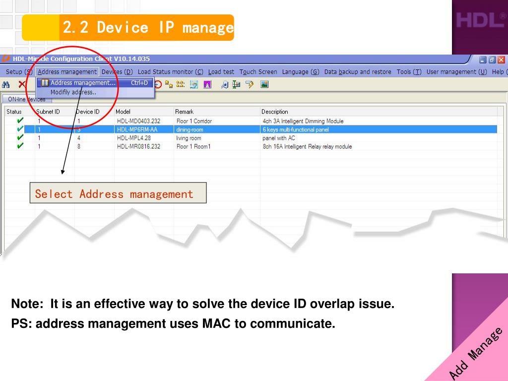
Task: Open the Language (G) menu
Action: 301,71
